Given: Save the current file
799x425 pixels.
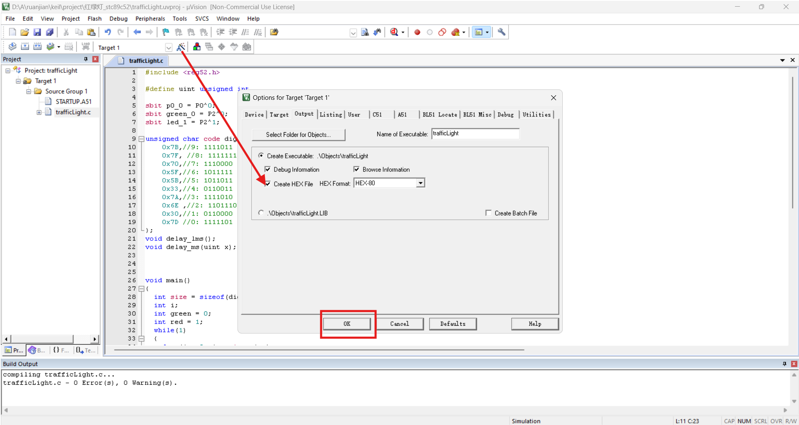Looking at the screenshot, I should (x=37, y=32).
